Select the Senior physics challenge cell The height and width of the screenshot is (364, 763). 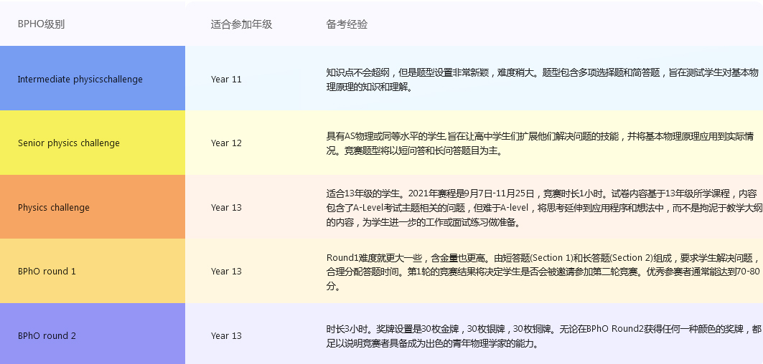(93, 143)
